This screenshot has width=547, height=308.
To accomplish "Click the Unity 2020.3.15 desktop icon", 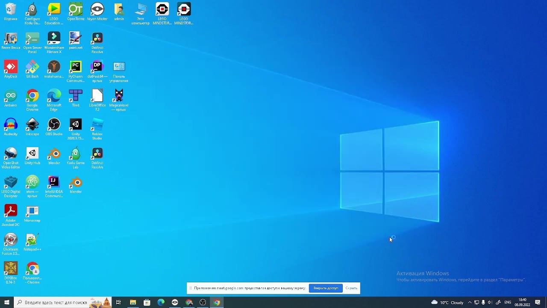I will point(76,128).
